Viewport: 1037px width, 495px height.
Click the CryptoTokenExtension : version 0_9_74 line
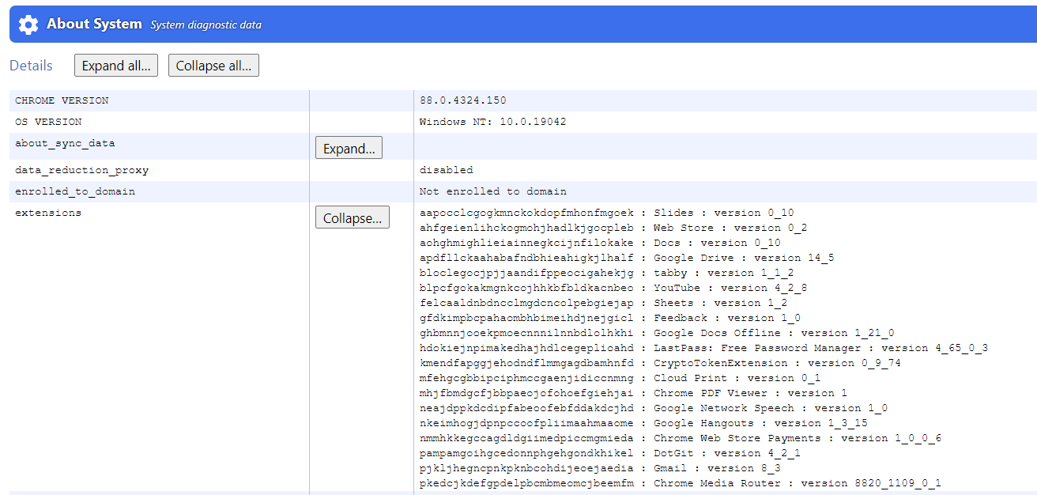pos(661,363)
